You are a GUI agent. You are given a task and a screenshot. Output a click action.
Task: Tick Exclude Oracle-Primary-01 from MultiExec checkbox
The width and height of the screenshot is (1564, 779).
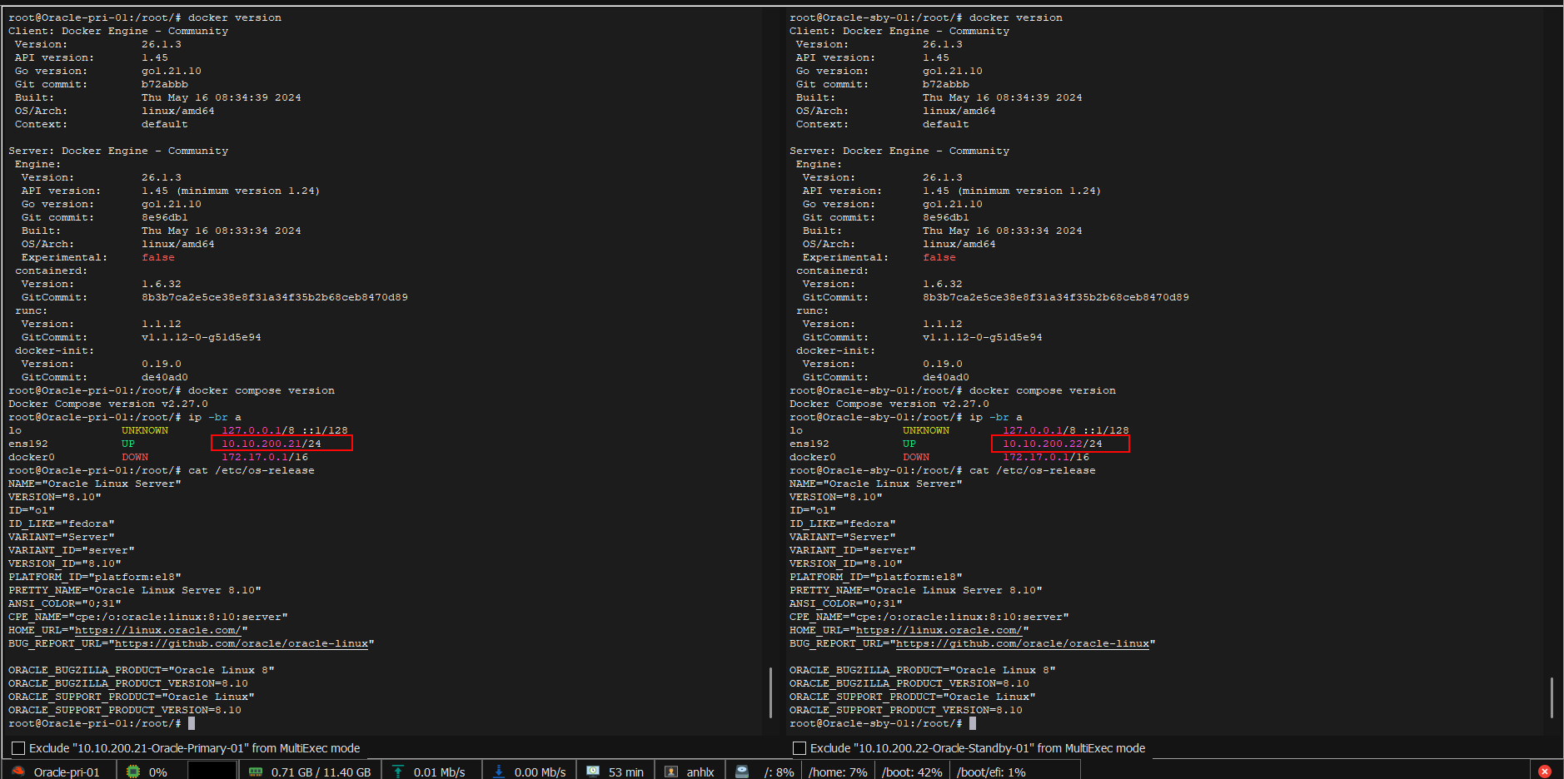pyautogui.click(x=18, y=748)
